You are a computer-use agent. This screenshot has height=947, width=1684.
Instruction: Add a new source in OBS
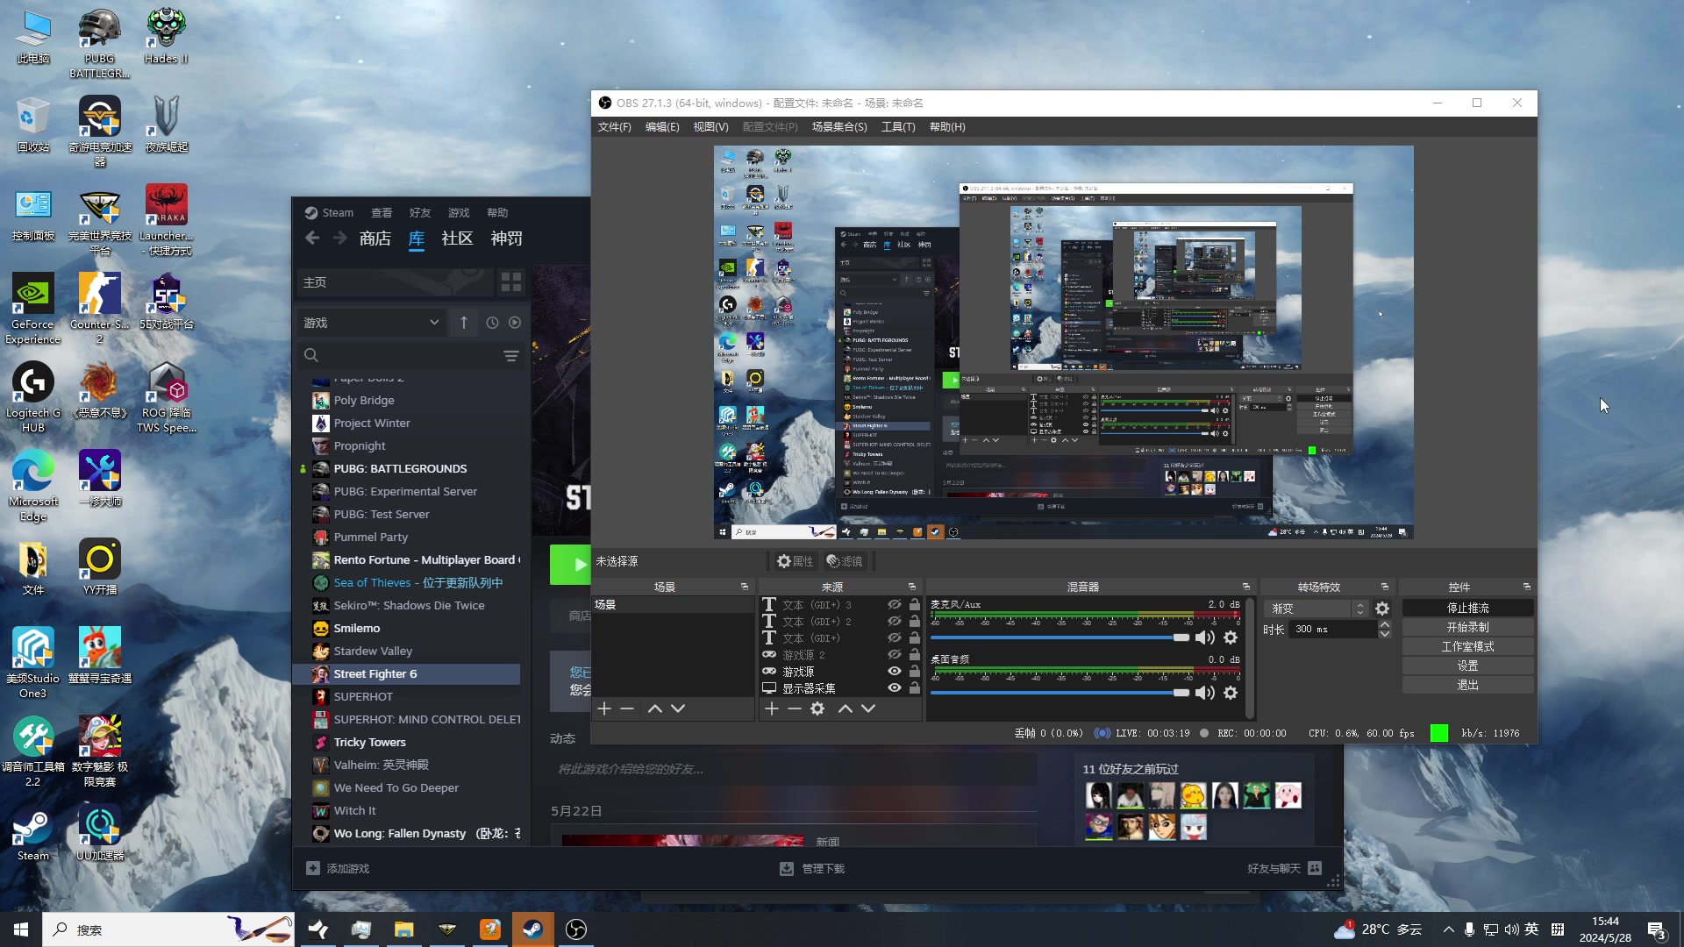(x=772, y=708)
